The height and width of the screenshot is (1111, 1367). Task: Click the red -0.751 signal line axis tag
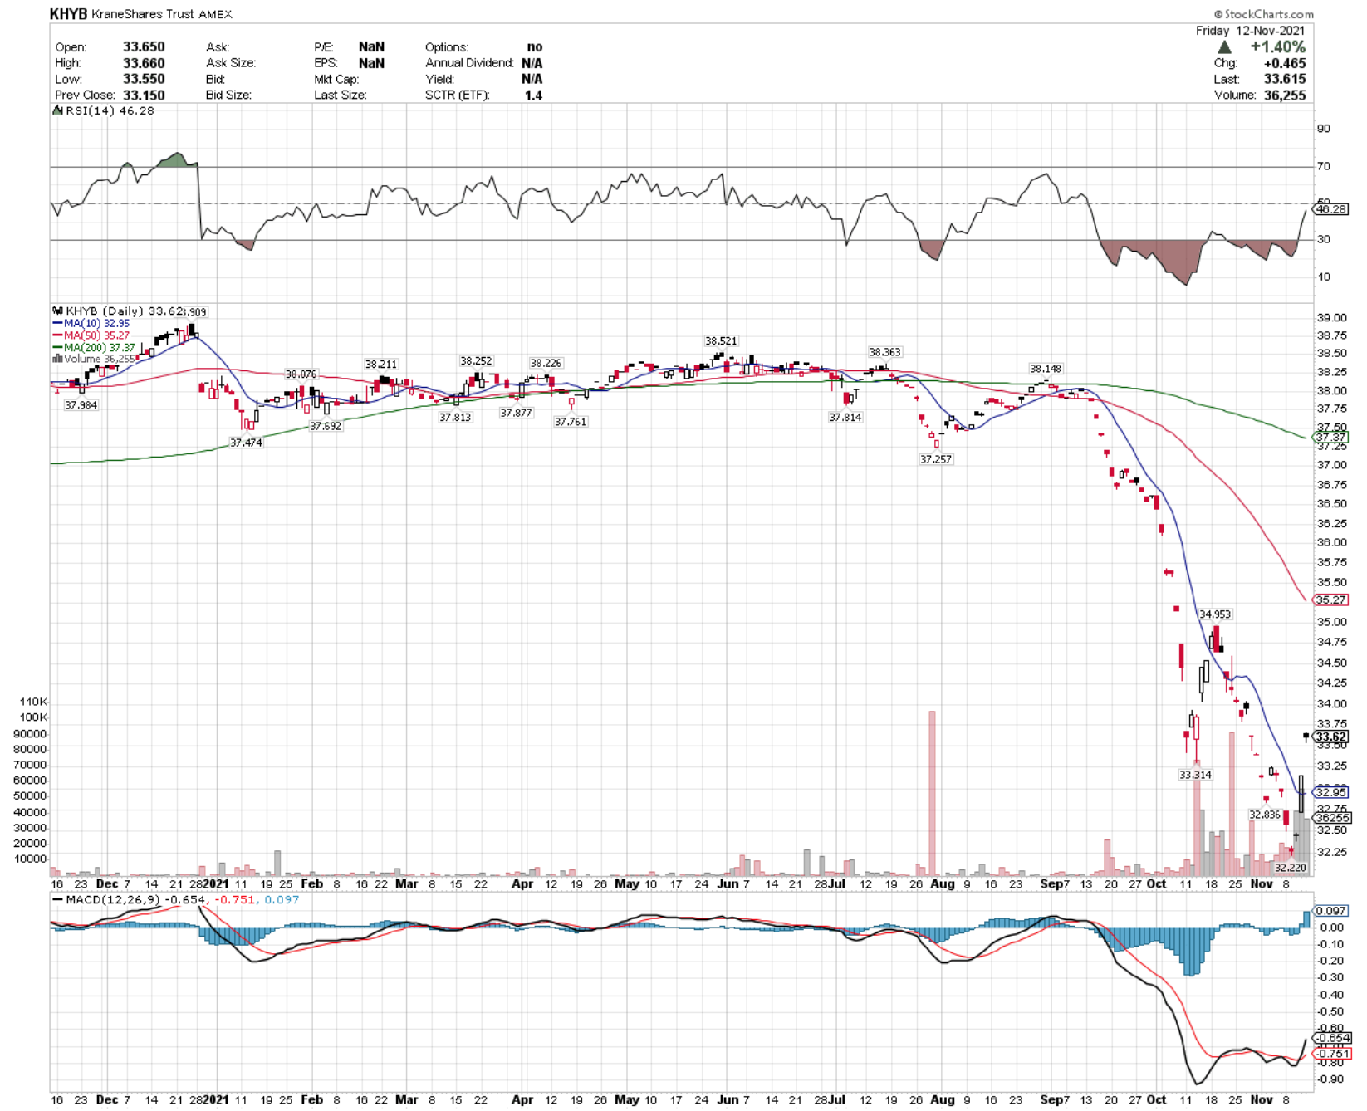coord(1332,1054)
